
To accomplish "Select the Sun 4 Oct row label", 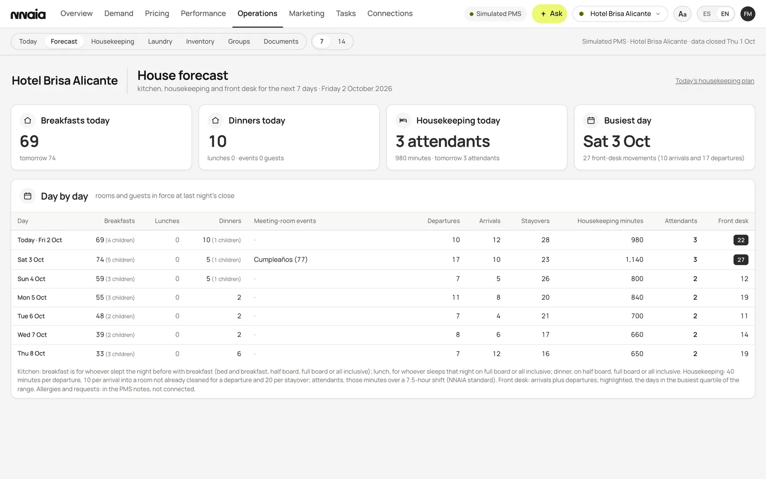I will [32, 279].
